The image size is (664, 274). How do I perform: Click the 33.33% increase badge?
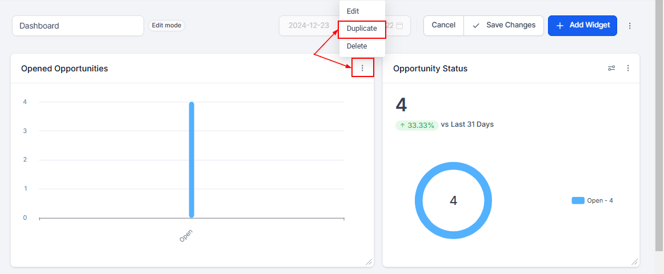417,125
